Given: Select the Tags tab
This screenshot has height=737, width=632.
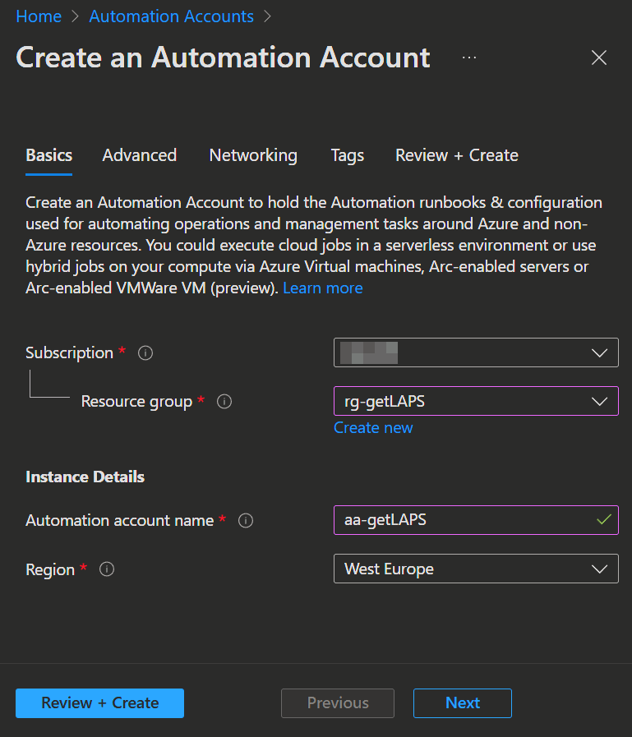Looking at the screenshot, I should pos(347,155).
